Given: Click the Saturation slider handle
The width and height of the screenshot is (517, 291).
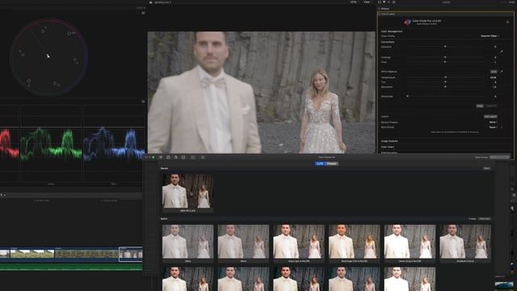Looking at the screenshot, I should (445, 86).
